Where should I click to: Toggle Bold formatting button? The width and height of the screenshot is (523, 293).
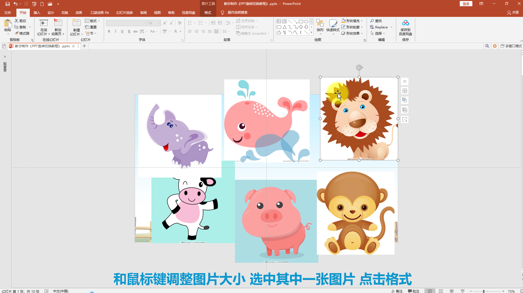click(109, 31)
